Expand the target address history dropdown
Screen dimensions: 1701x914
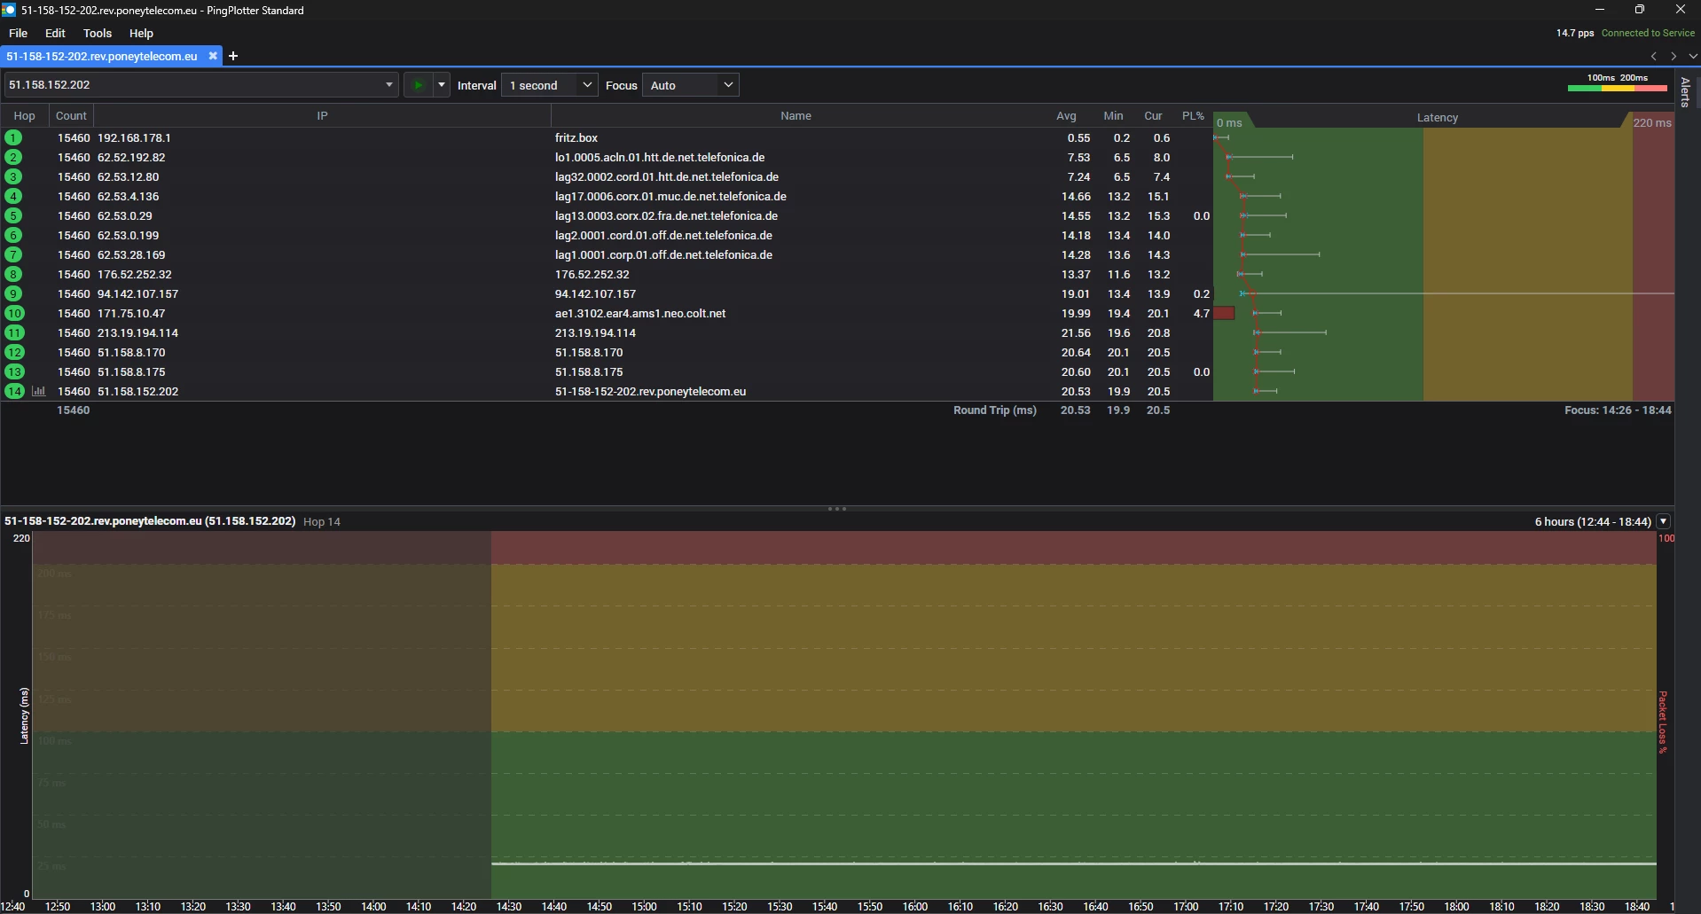coord(389,85)
